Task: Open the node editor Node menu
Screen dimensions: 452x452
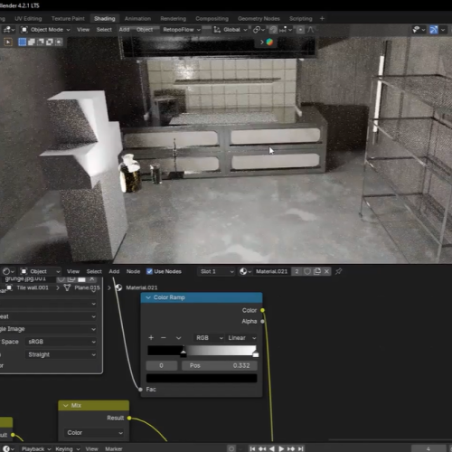Action: (133, 271)
